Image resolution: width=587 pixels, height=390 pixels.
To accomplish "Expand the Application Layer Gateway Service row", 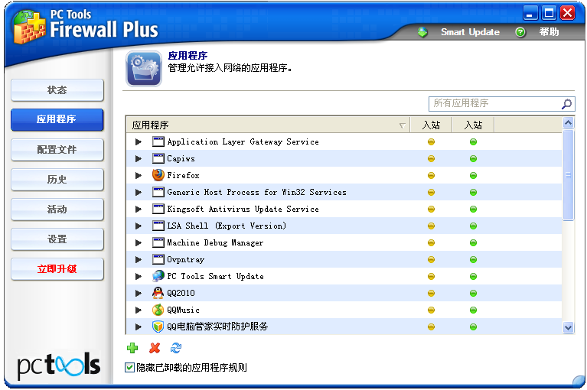I will [x=139, y=142].
